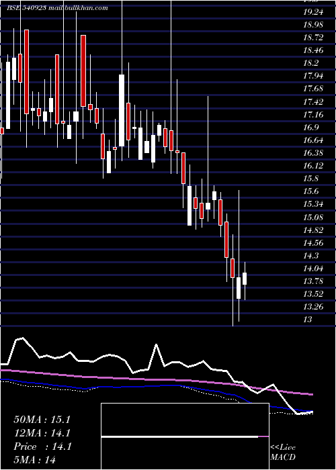This screenshot has width=336, height=470.
Task: Click the 13.26 price axis label
Action: click(313, 308)
